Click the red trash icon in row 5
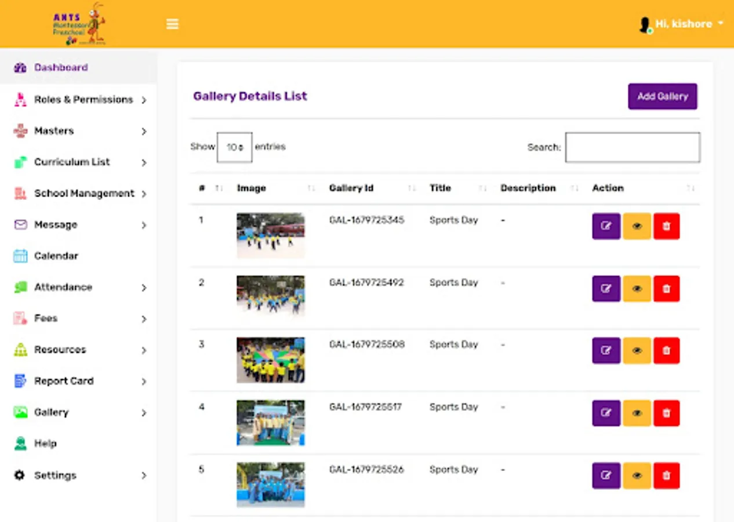 click(x=666, y=476)
